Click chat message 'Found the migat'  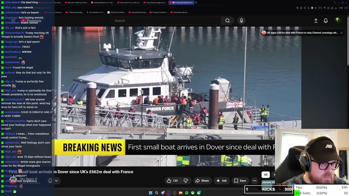tap(23, 68)
